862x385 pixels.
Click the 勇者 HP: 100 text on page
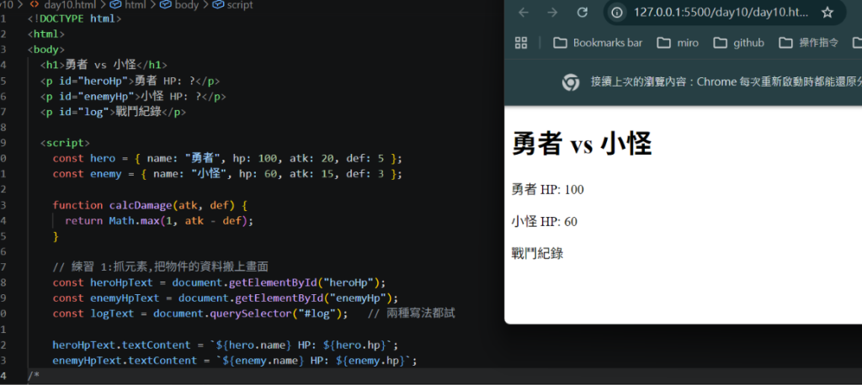547,190
